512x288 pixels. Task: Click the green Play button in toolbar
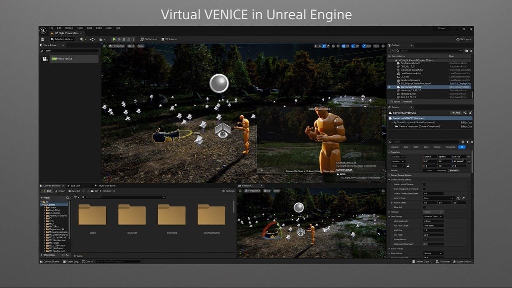click(x=114, y=39)
